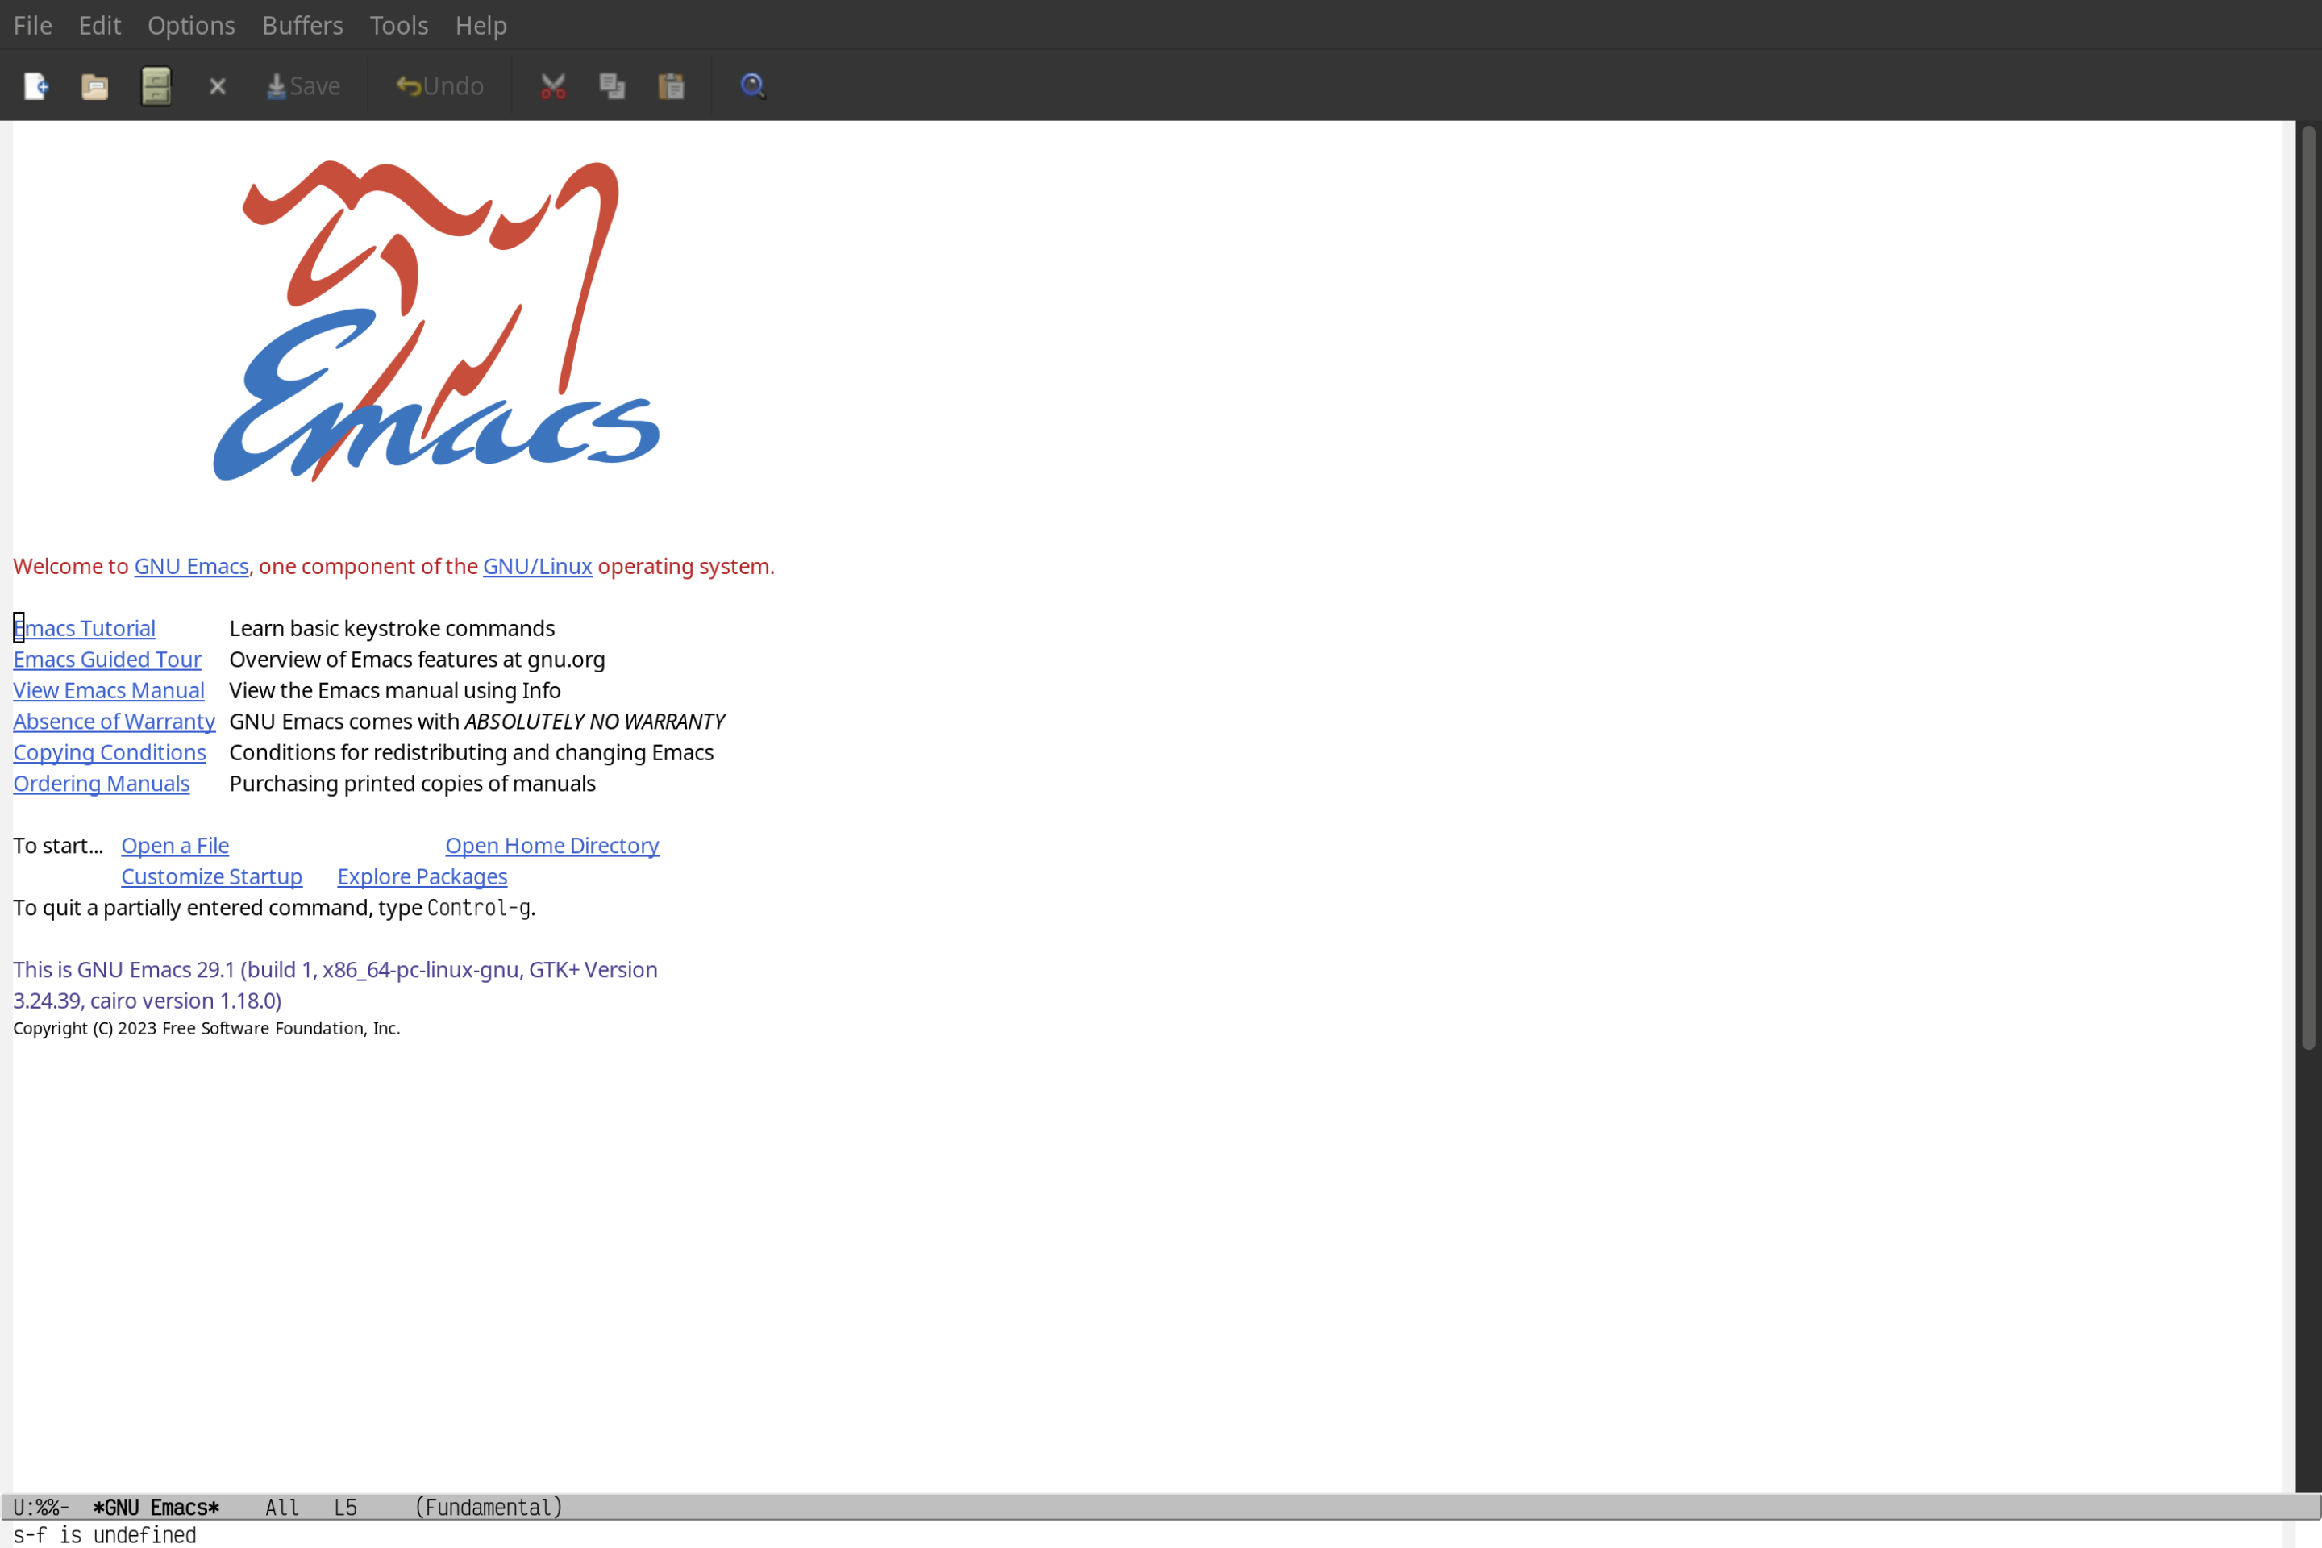Open a file using folder icon
The height and width of the screenshot is (1548, 2322).
(95, 85)
